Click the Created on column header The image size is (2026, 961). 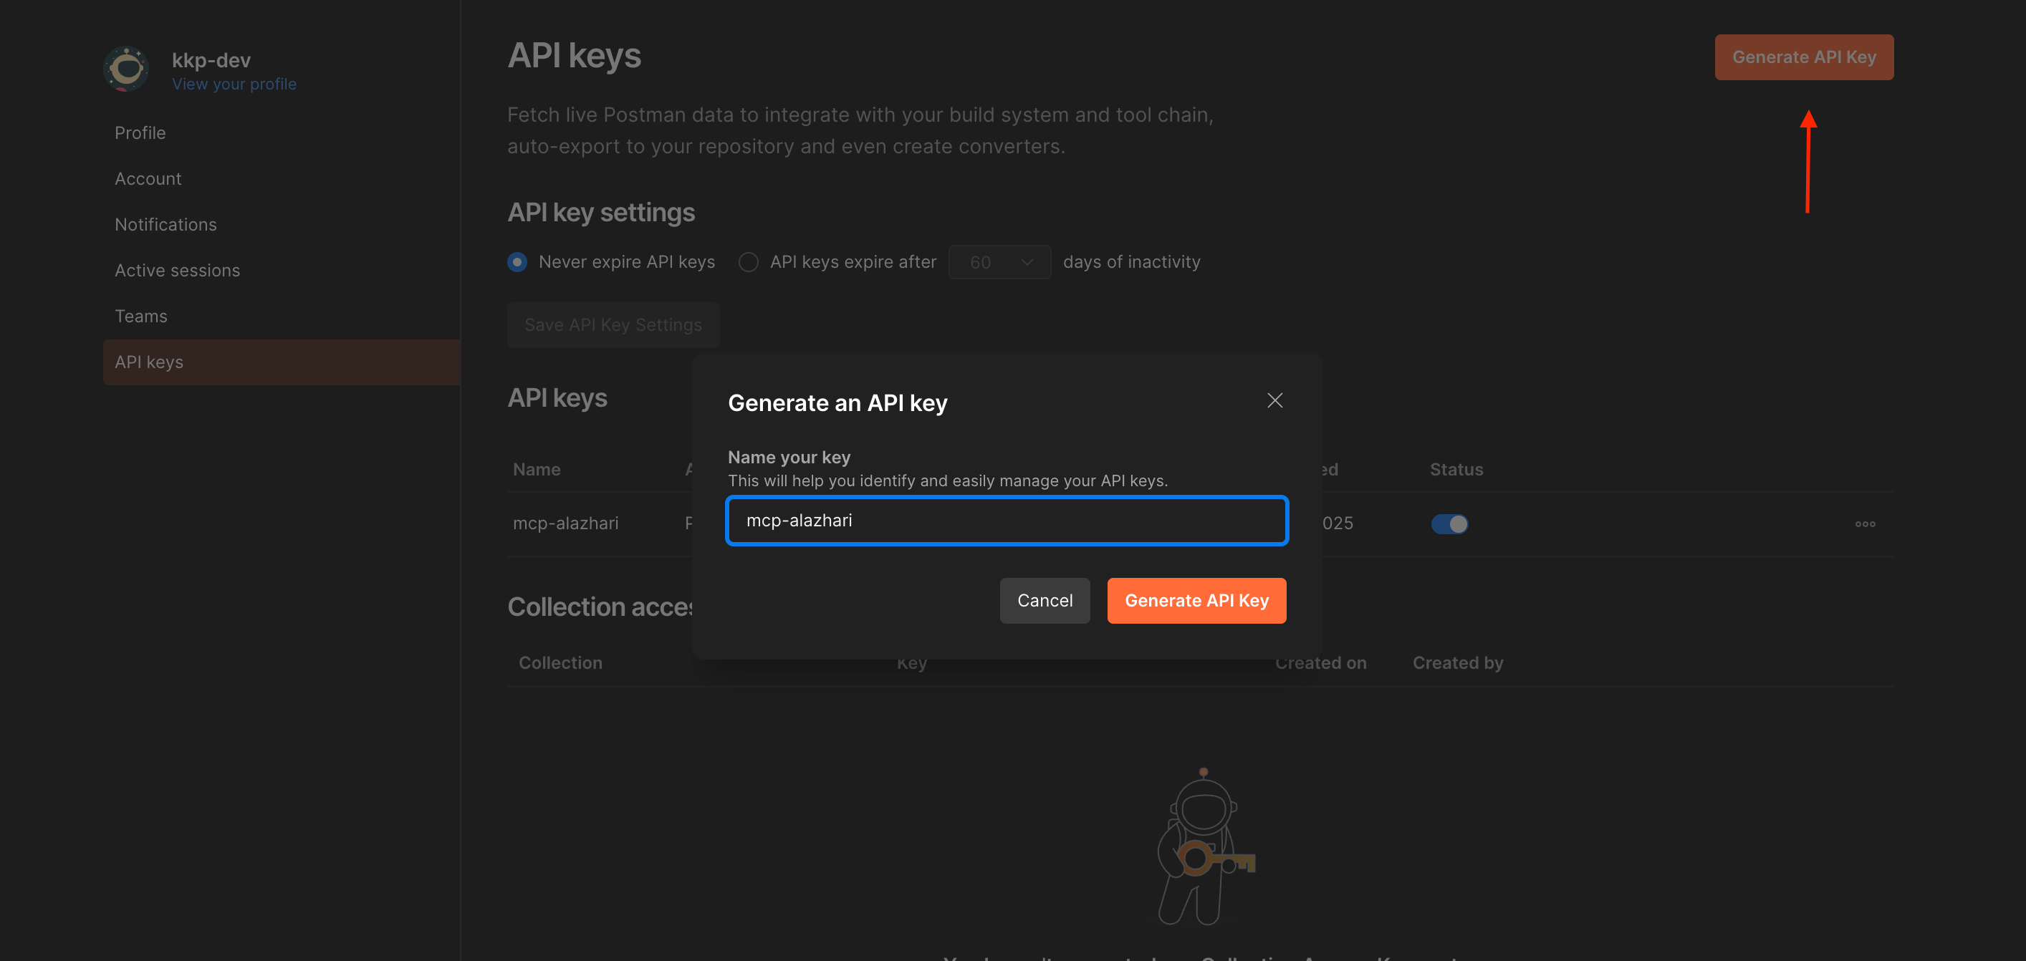point(1320,663)
